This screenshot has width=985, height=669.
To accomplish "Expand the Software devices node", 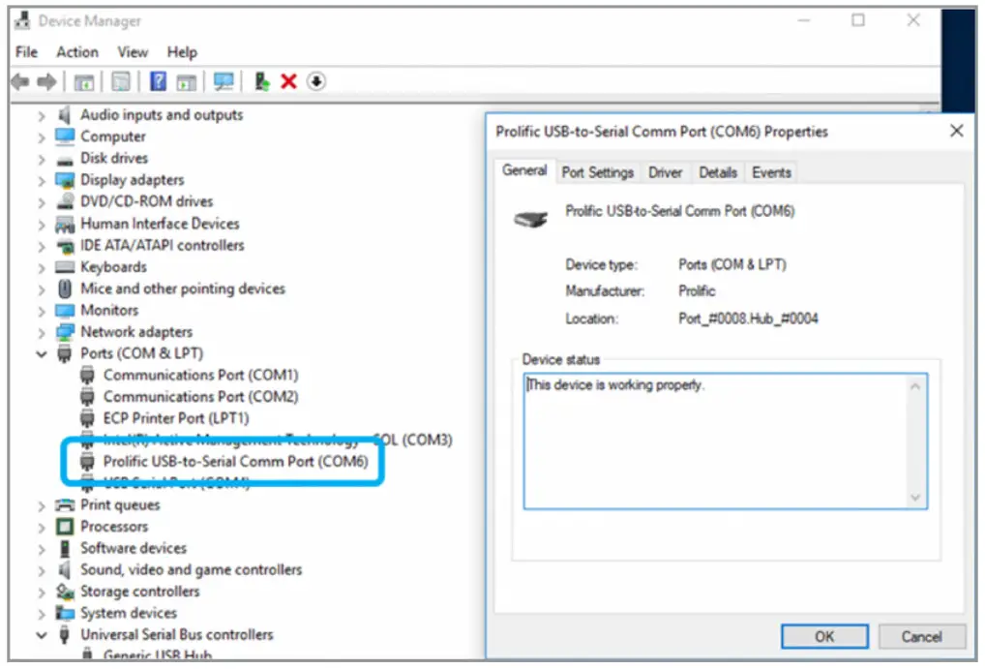I will 42,549.
